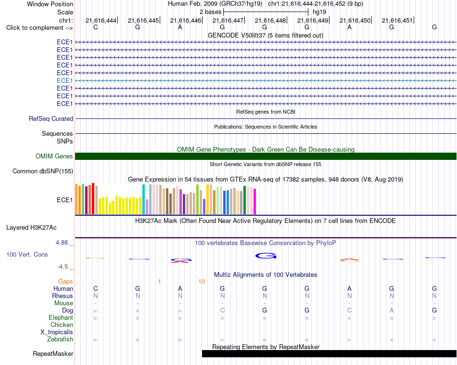
Task: Click the 4.88 PhyloP upper limit value
Action: (62, 243)
